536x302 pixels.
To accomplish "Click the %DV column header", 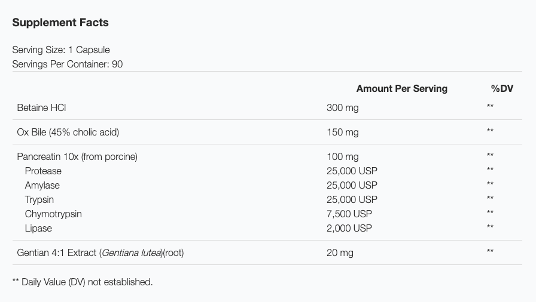I will point(502,88).
